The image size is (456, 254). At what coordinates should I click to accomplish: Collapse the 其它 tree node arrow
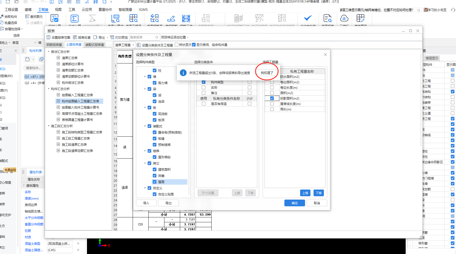coord(145,163)
